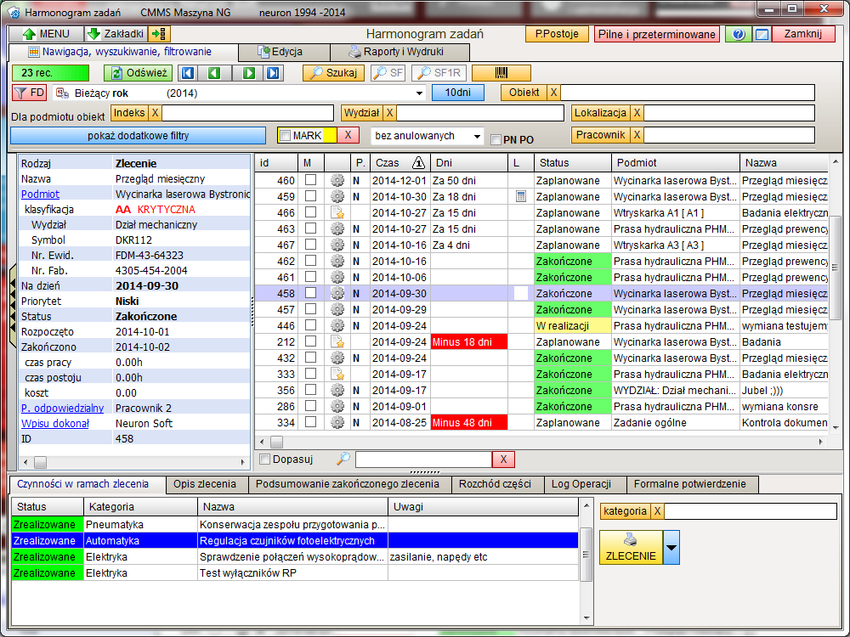Tick the M checkbox for row 466
Image resolution: width=850 pixels, height=637 pixels.
(310, 212)
